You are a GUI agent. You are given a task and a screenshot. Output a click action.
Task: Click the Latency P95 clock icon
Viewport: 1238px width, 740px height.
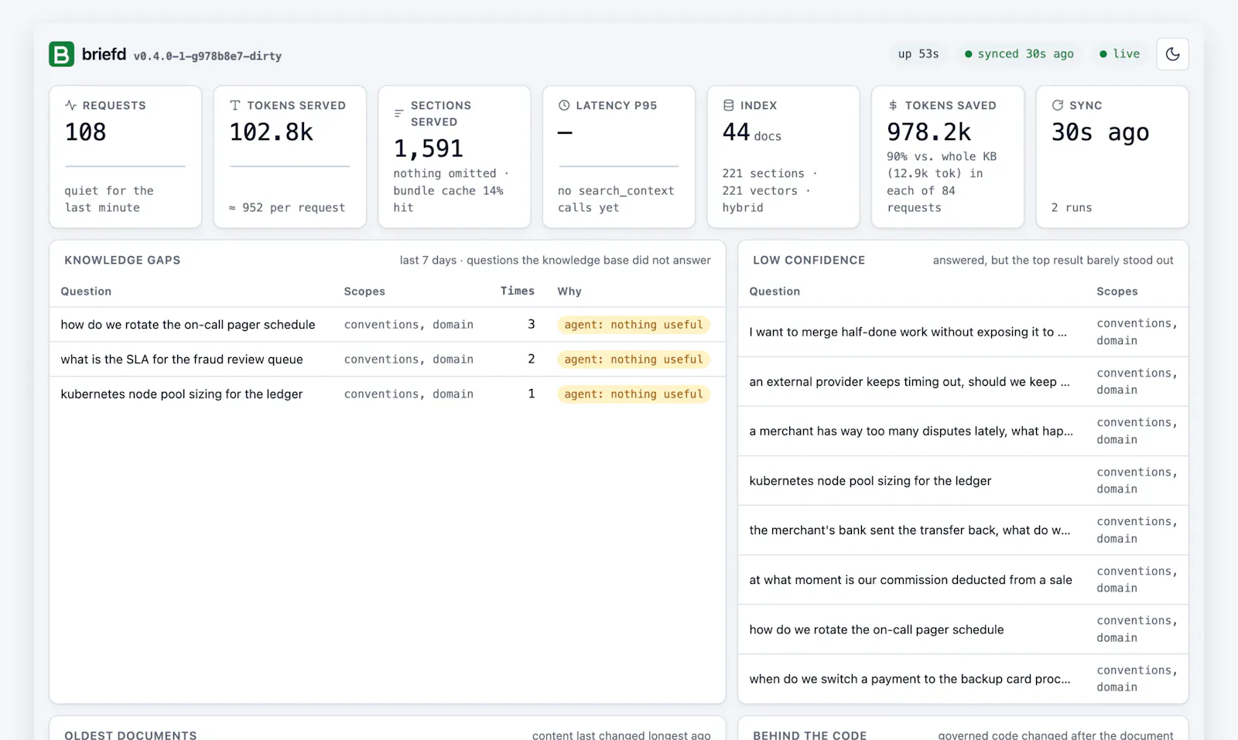tap(564, 105)
